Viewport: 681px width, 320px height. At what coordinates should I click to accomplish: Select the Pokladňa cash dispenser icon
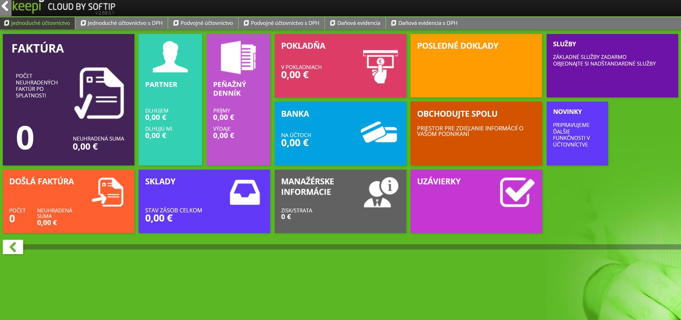(380, 66)
